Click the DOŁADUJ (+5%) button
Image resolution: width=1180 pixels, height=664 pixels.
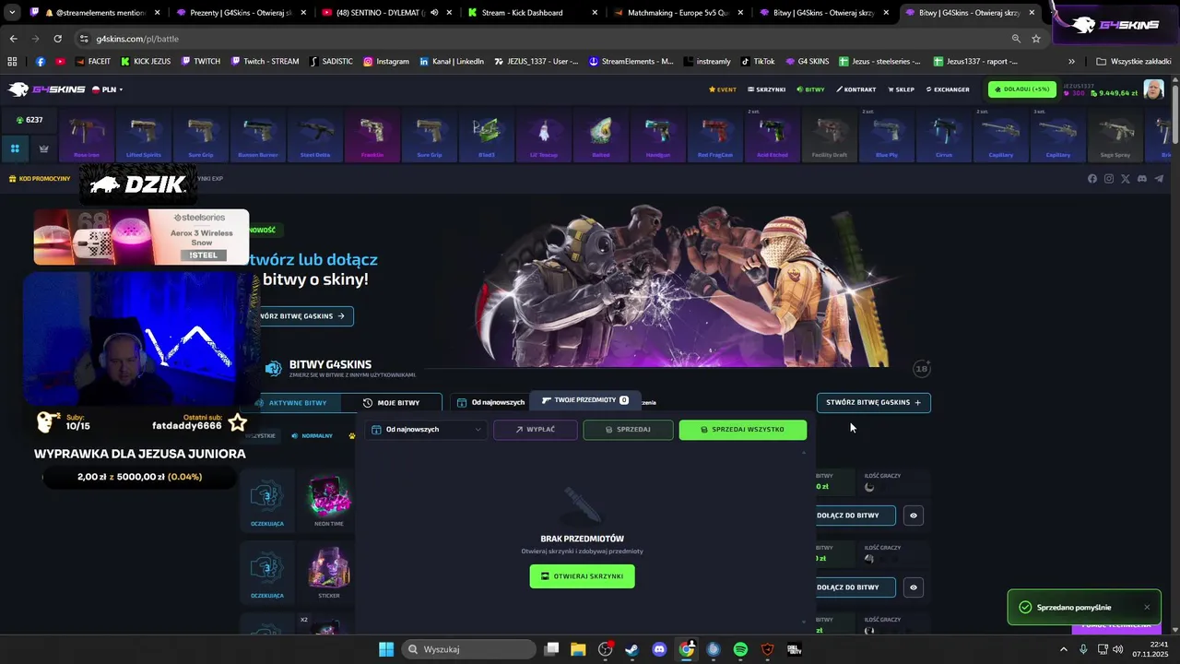(1021, 89)
